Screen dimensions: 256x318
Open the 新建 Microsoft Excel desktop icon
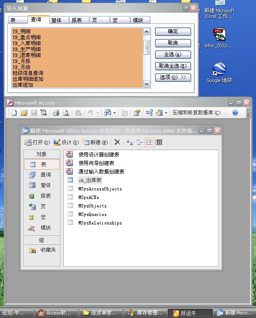click(x=219, y=9)
